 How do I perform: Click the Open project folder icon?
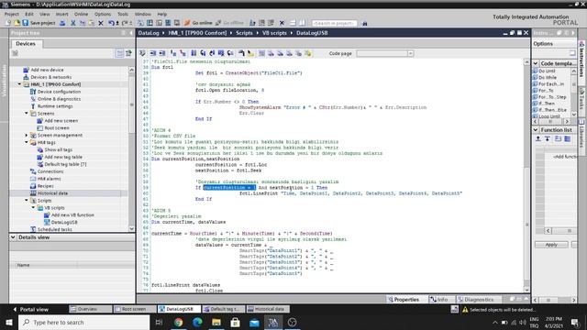[x=17, y=23]
